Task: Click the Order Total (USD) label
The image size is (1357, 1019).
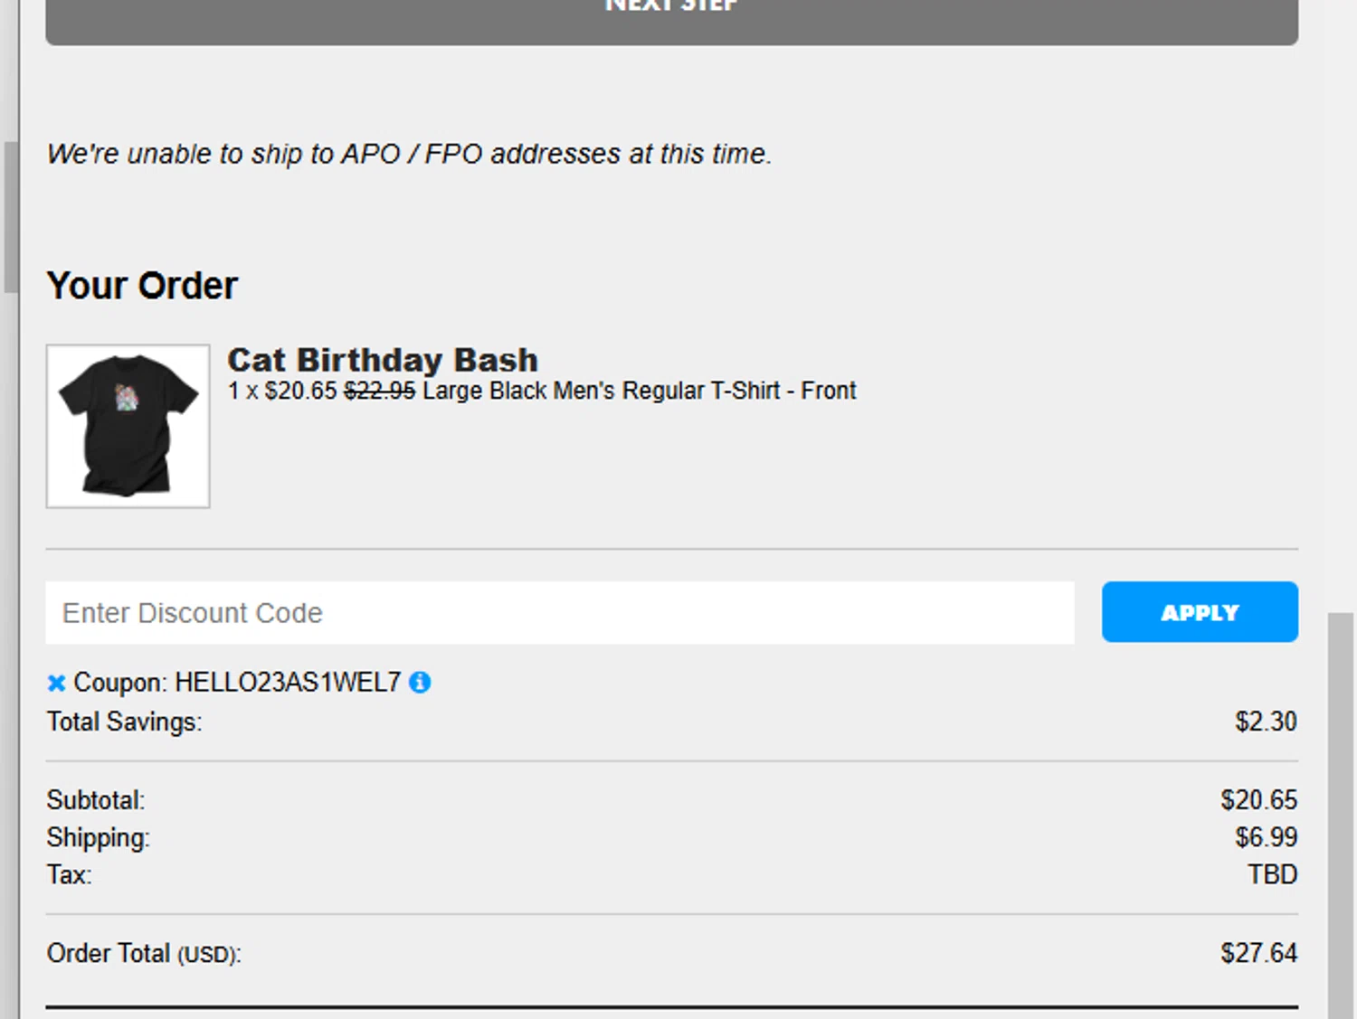Action: (x=144, y=954)
